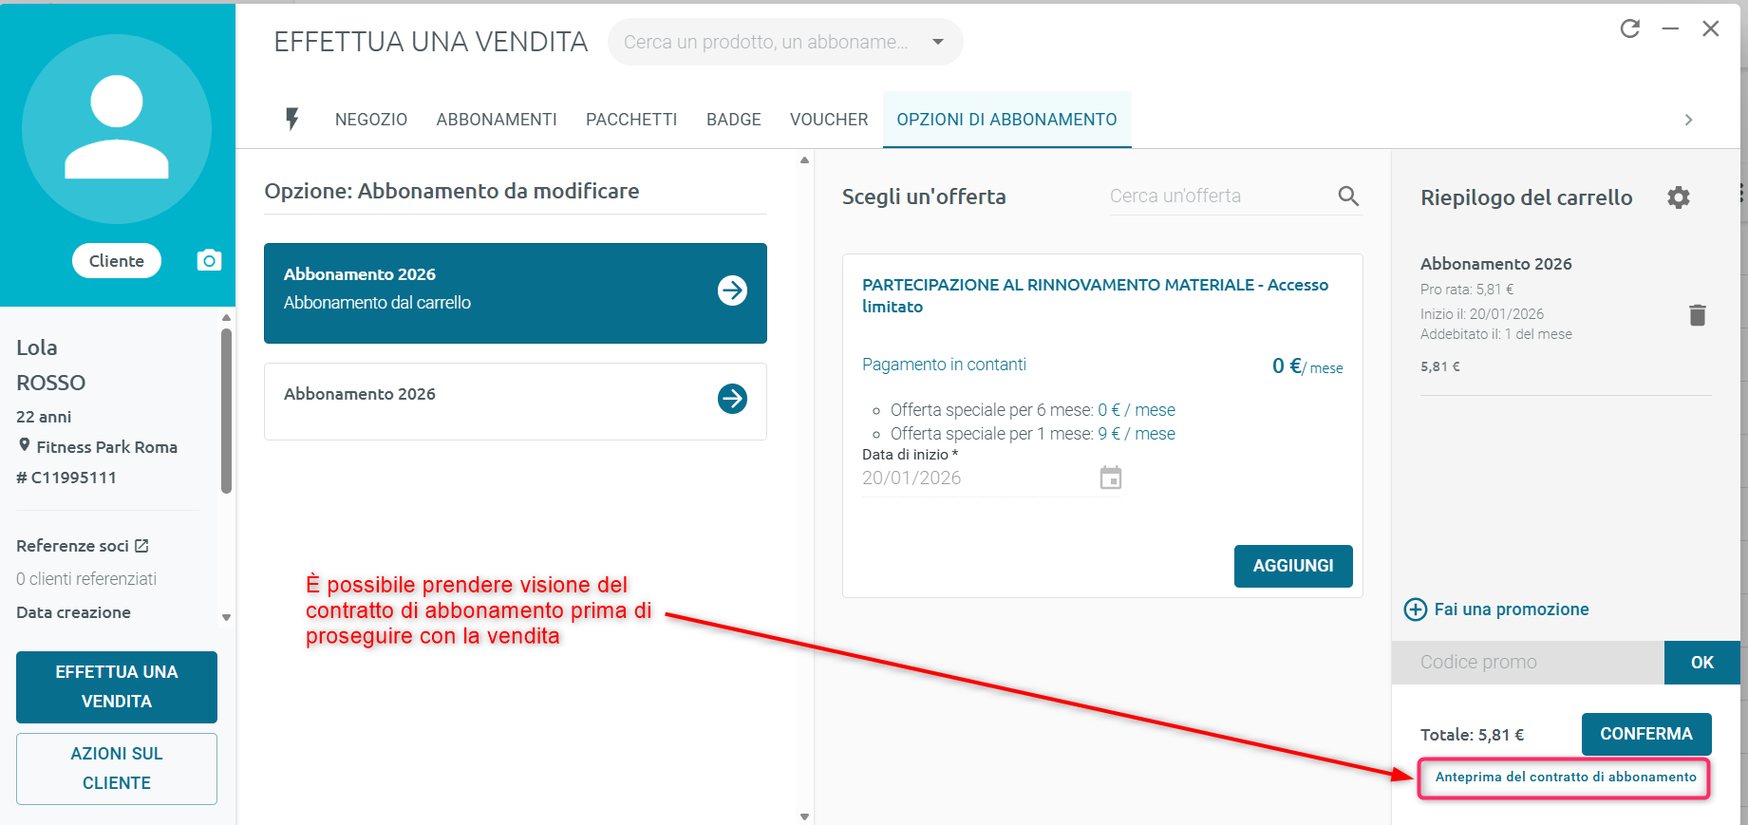1748x825 pixels.
Task: Click customer number C11995111
Action: pyautogui.click(x=66, y=478)
